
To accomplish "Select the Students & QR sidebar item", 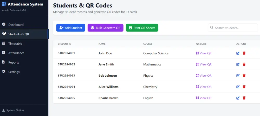I will [24, 34].
